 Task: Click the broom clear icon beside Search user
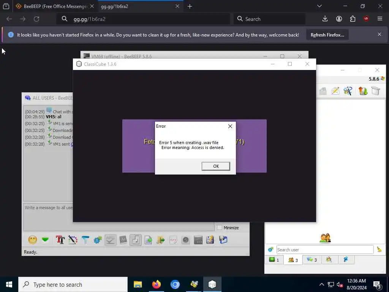pos(379,249)
